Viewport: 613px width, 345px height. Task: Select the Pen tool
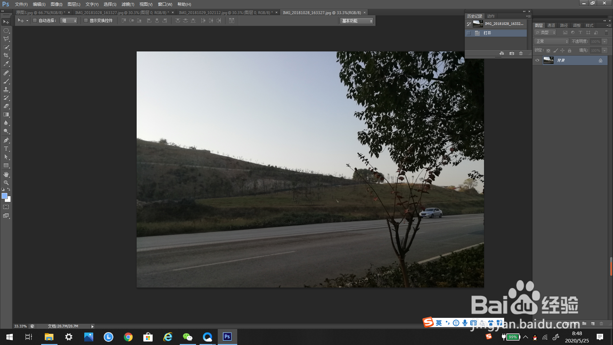click(6, 140)
